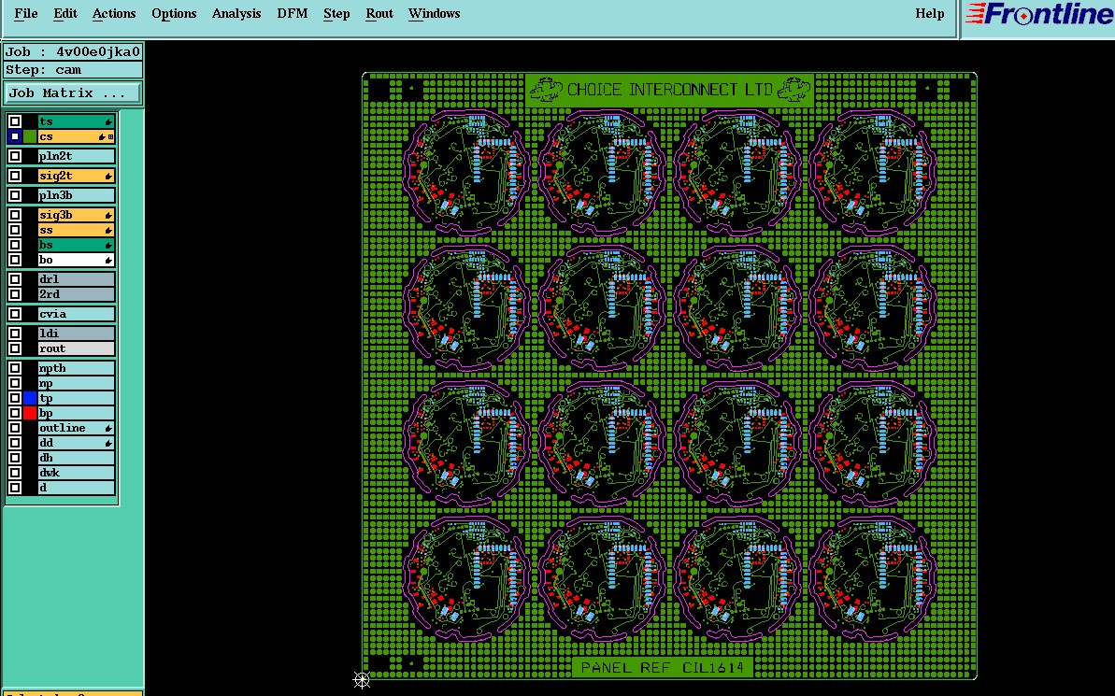Open the Windows menu
This screenshot has width=1115, height=696.
434,13
